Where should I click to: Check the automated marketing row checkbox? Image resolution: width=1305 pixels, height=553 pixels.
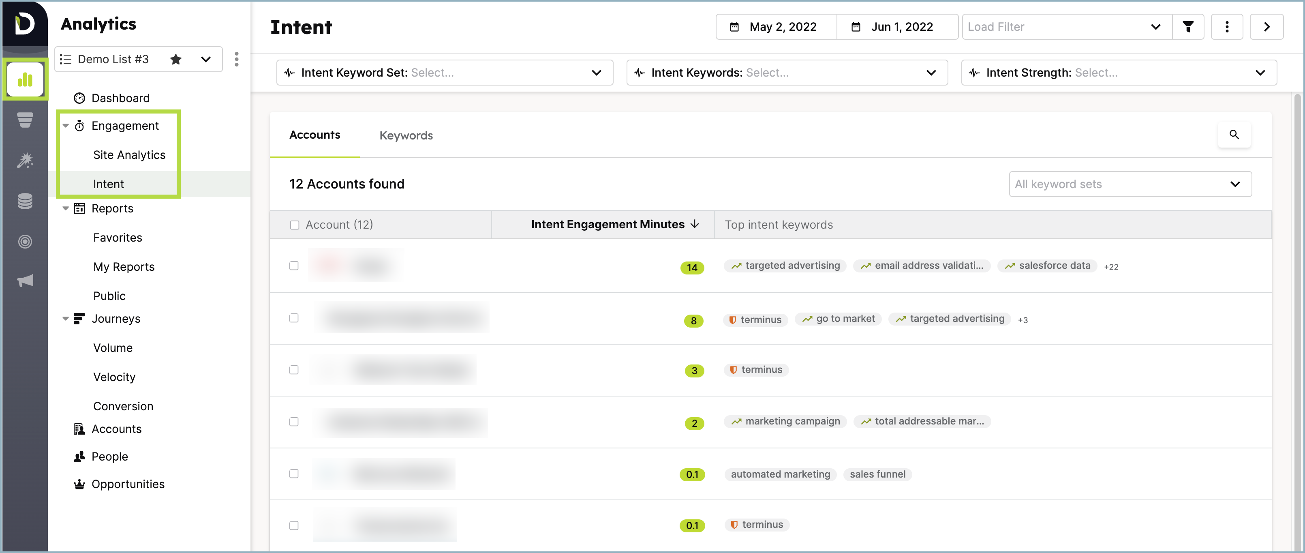click(x=294, y=474)
